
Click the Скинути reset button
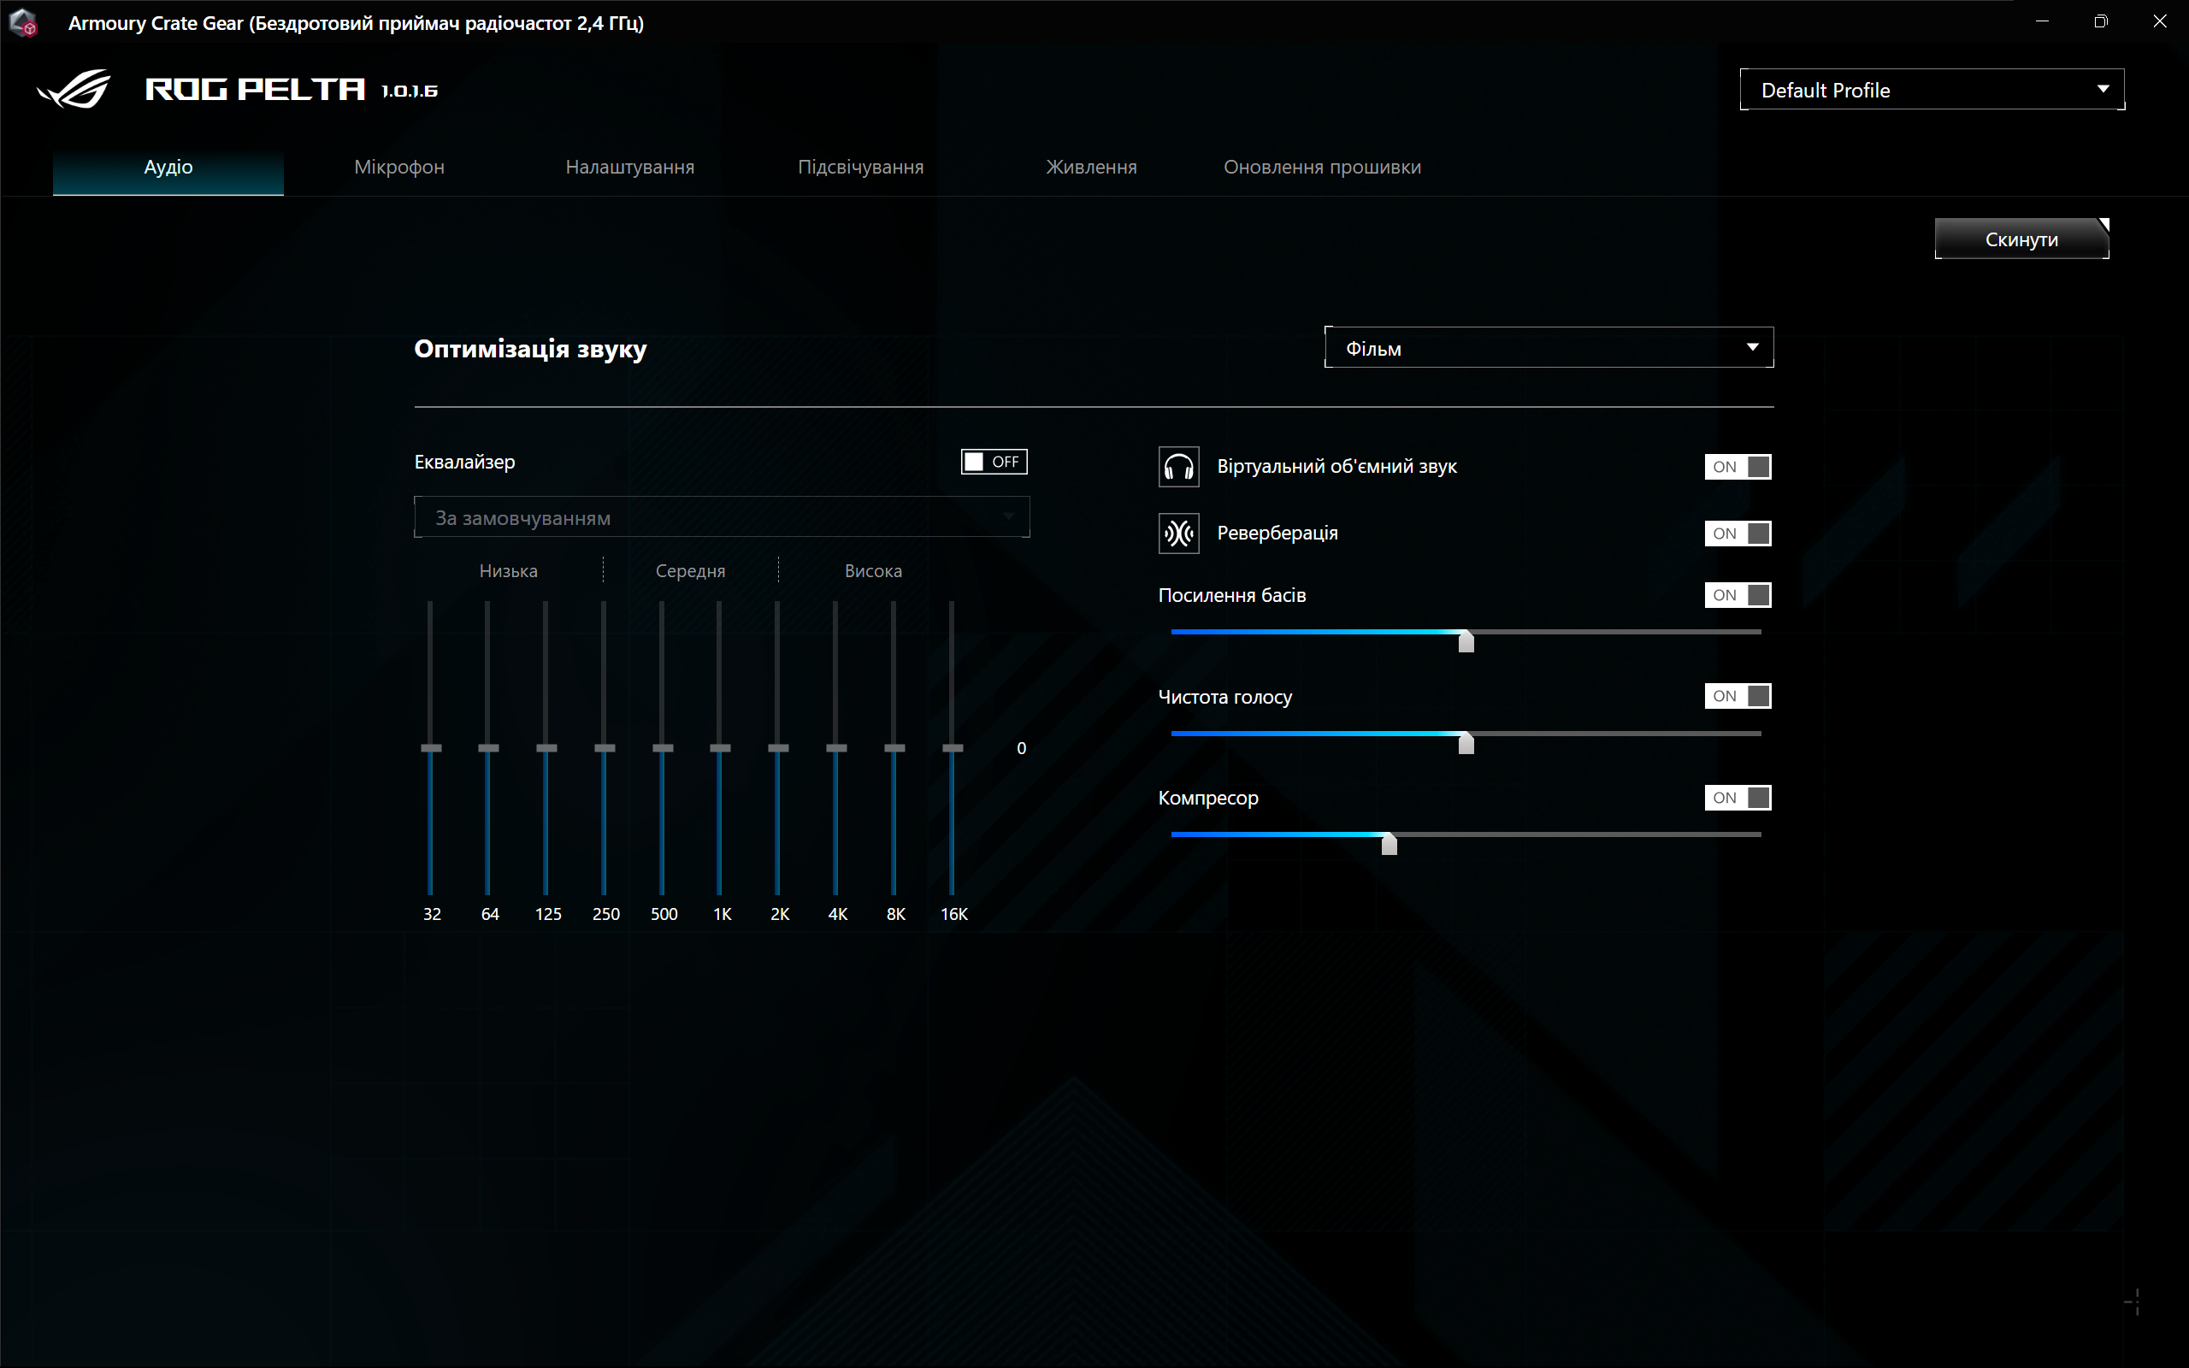(2021, 239)
